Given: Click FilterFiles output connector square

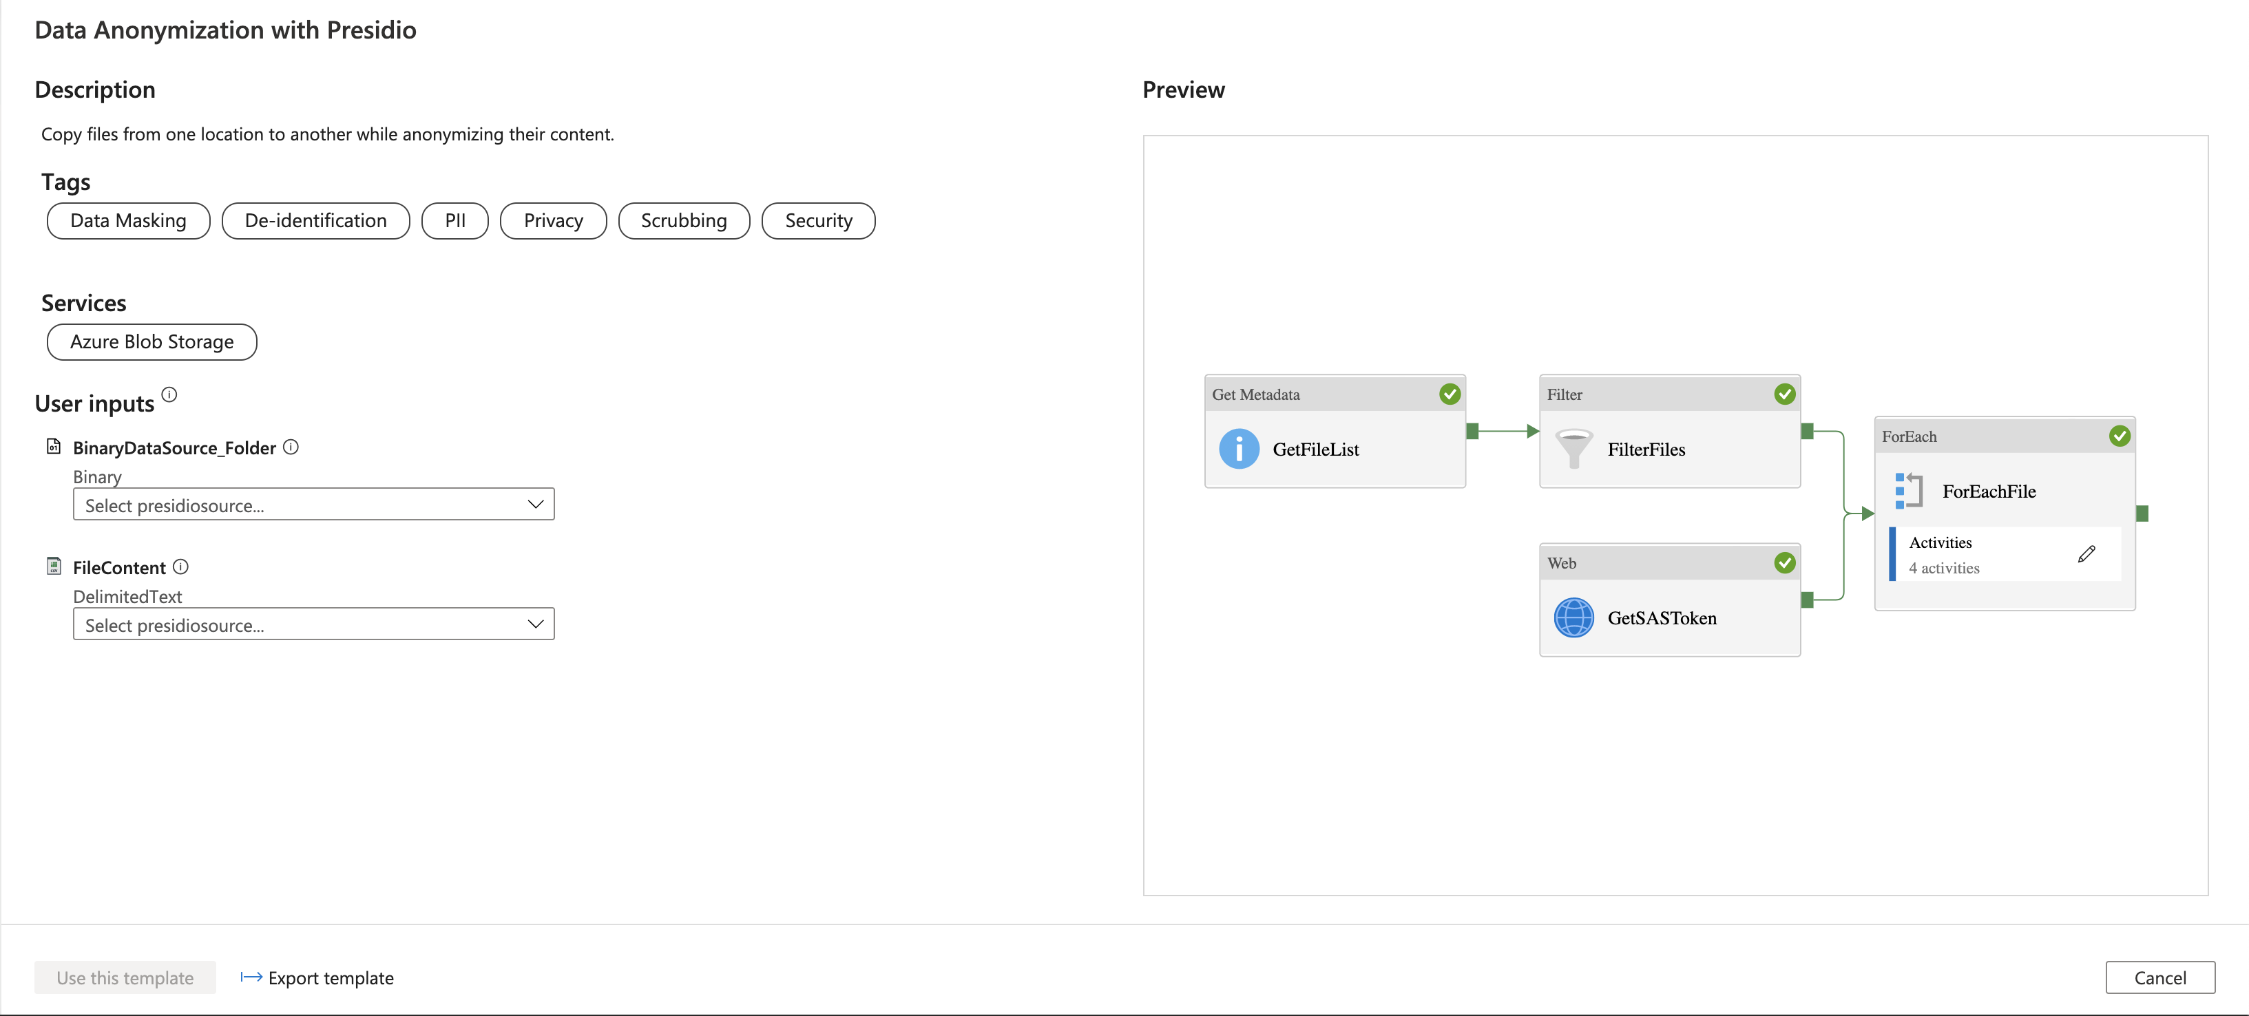Looking at the screenshot, I should click(1807, 431).
